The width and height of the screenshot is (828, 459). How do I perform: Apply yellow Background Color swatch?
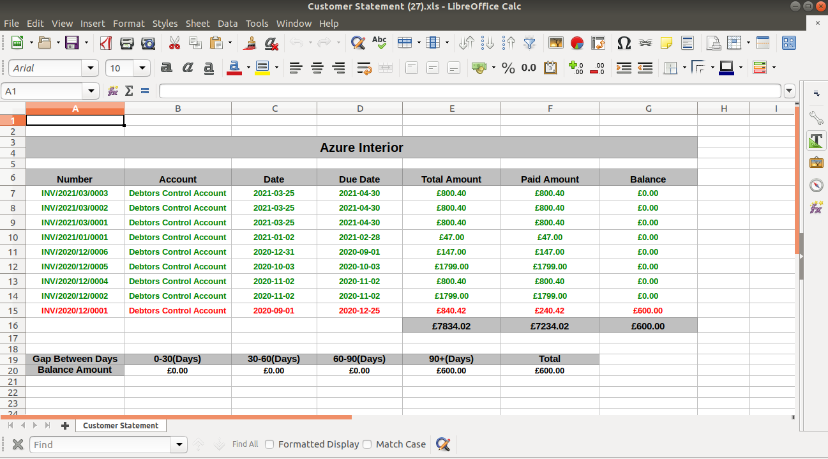pyautogui.click(x=262, y=68)
